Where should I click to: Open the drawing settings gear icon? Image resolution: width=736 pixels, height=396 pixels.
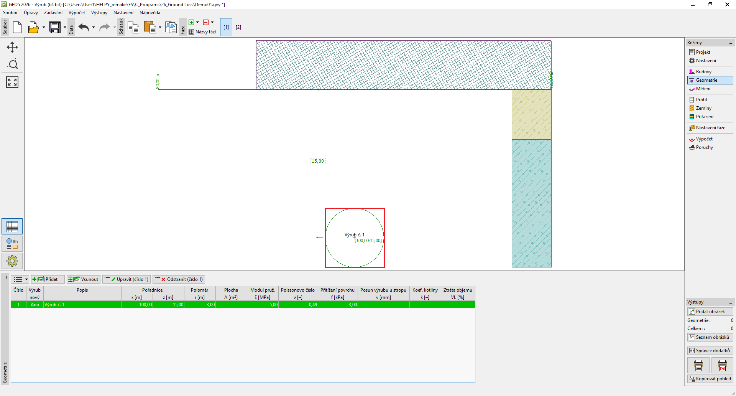tap(12, 261)
